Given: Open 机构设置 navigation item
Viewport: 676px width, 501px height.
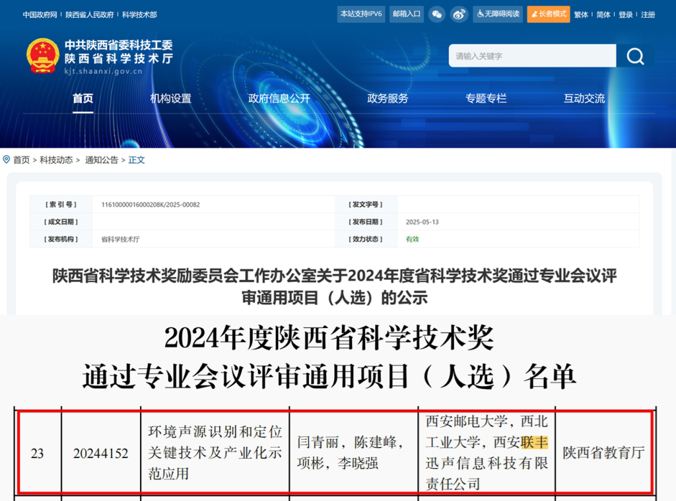Looking at the screenshot, I should [x=171, y=99].
